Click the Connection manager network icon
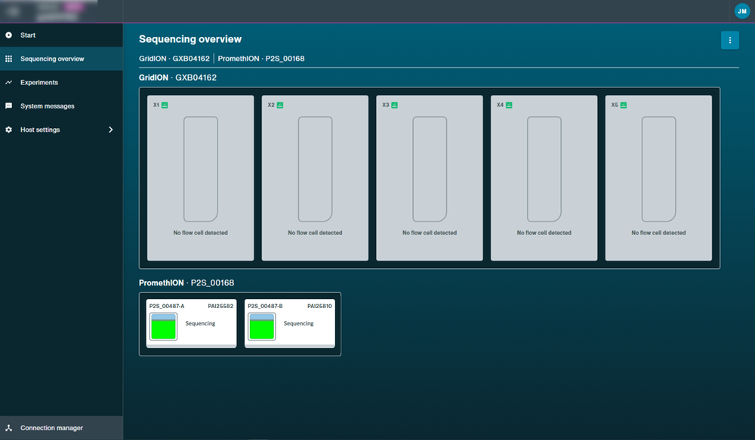The image size is (755, 440). [8, 427]
